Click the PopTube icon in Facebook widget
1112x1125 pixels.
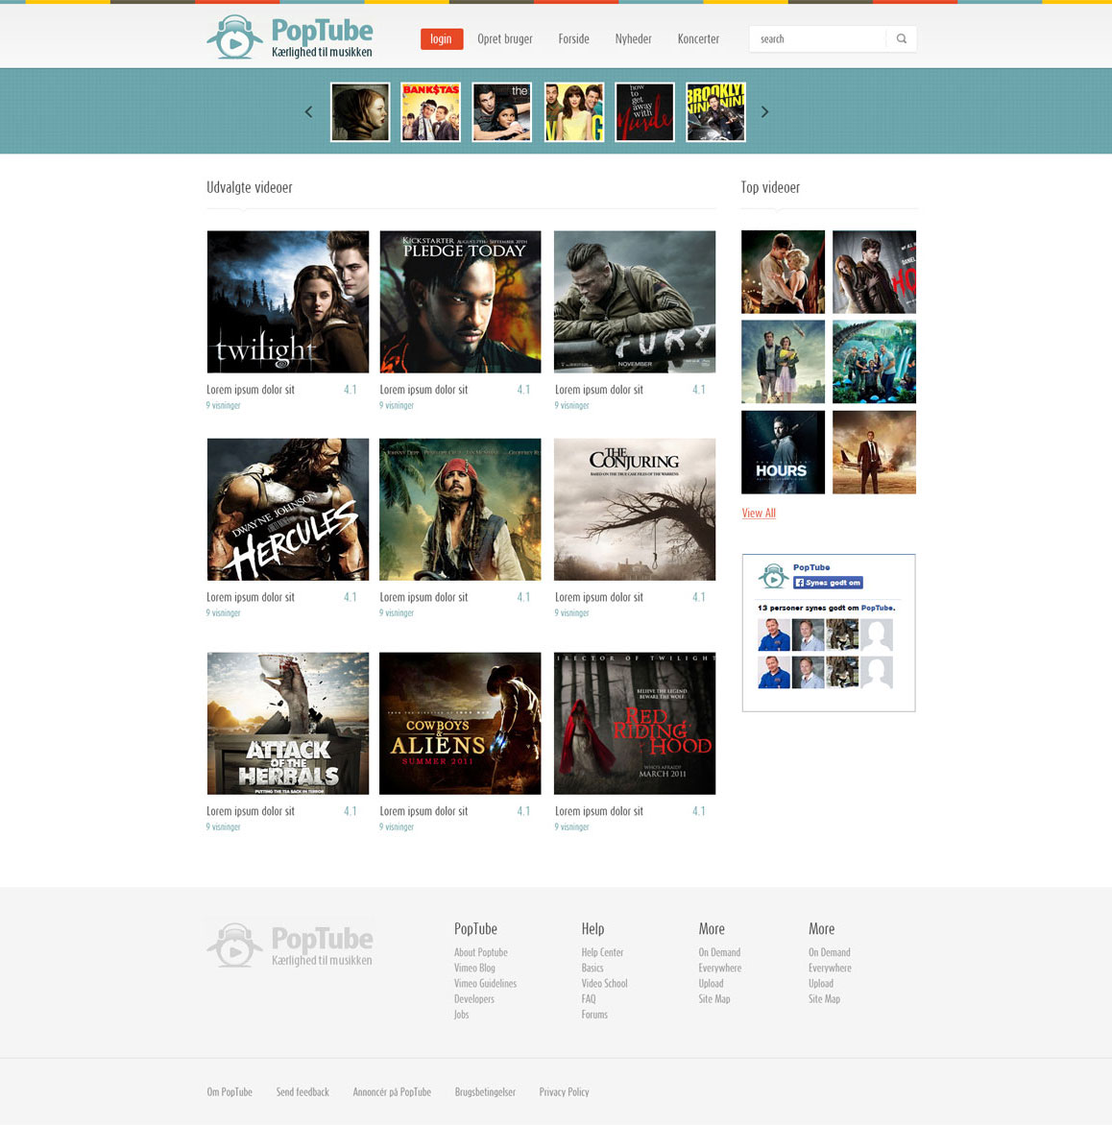pyautogui.click(x=773, y=576)
